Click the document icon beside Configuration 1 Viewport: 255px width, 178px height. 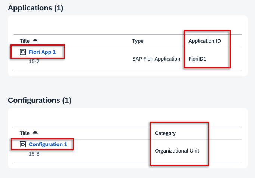23,144
